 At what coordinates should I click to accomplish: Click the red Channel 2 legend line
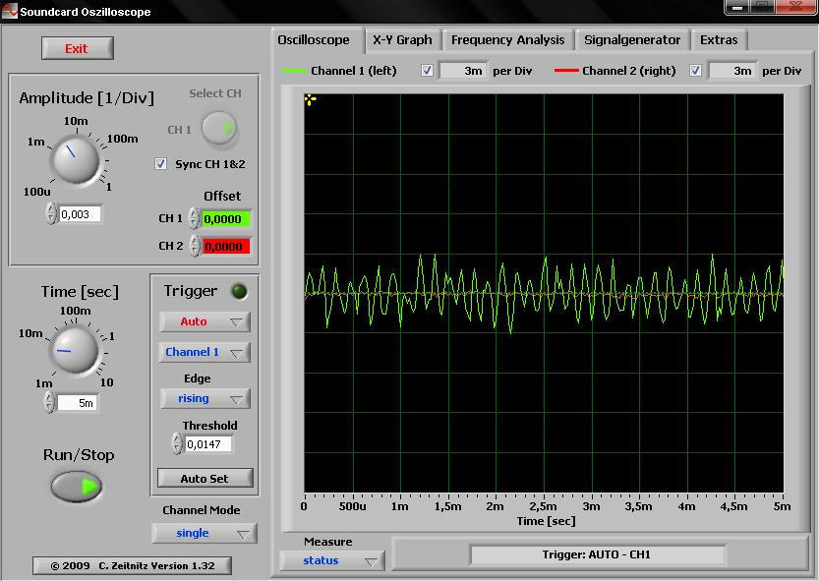click(566, 71)
